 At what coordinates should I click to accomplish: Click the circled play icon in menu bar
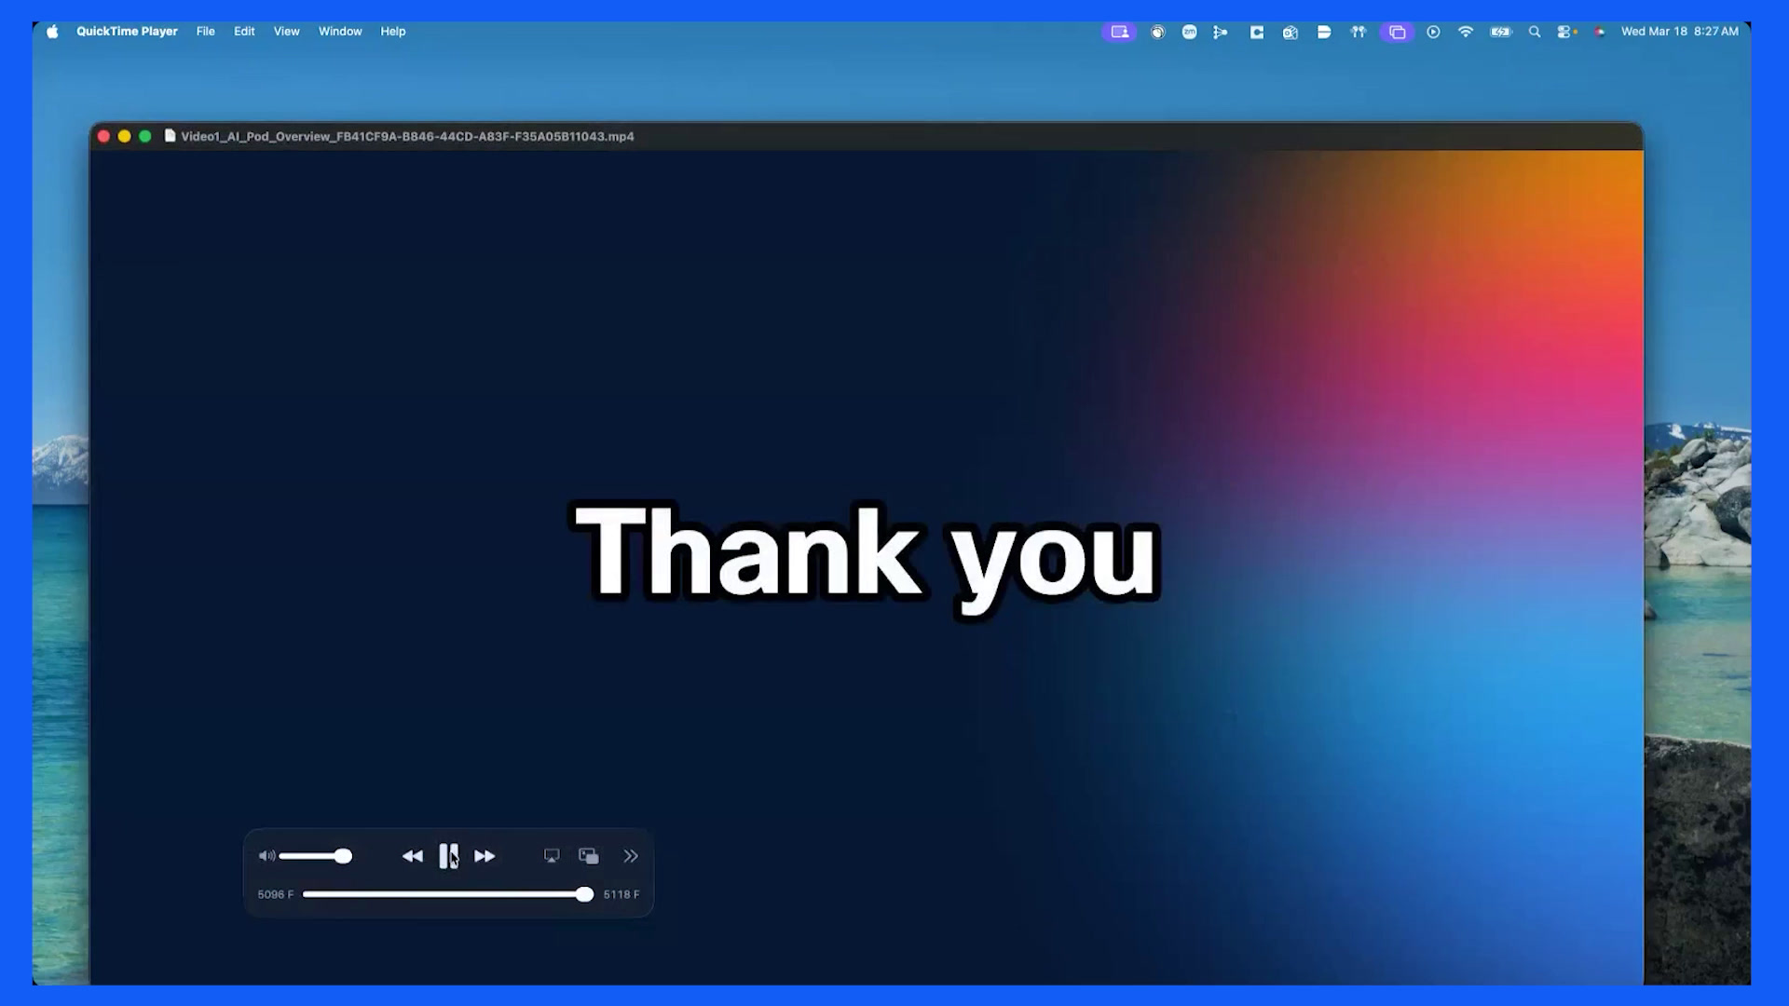1433,32
